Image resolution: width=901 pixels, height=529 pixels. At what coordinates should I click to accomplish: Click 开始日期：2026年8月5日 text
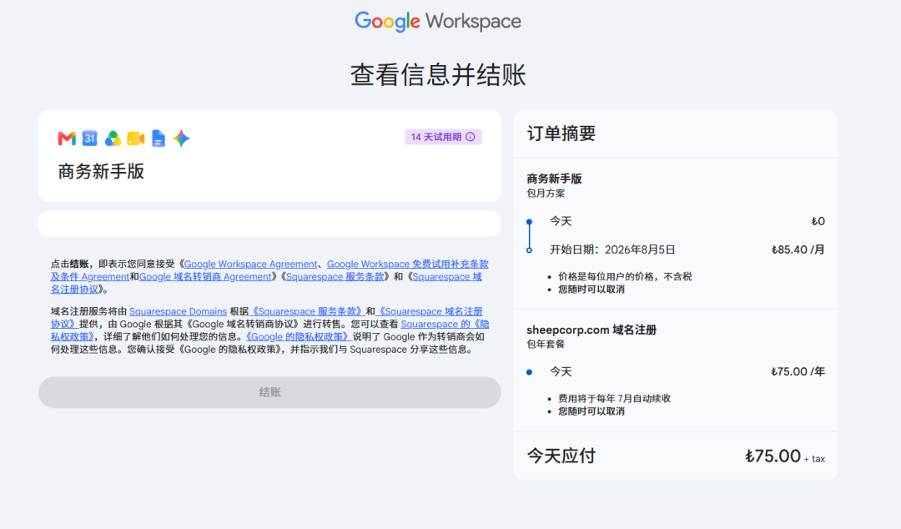(612, 249)
